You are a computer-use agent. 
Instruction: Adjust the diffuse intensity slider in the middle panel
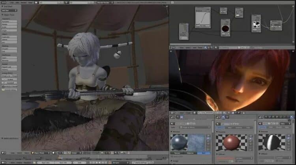click(x=225, y=161)
